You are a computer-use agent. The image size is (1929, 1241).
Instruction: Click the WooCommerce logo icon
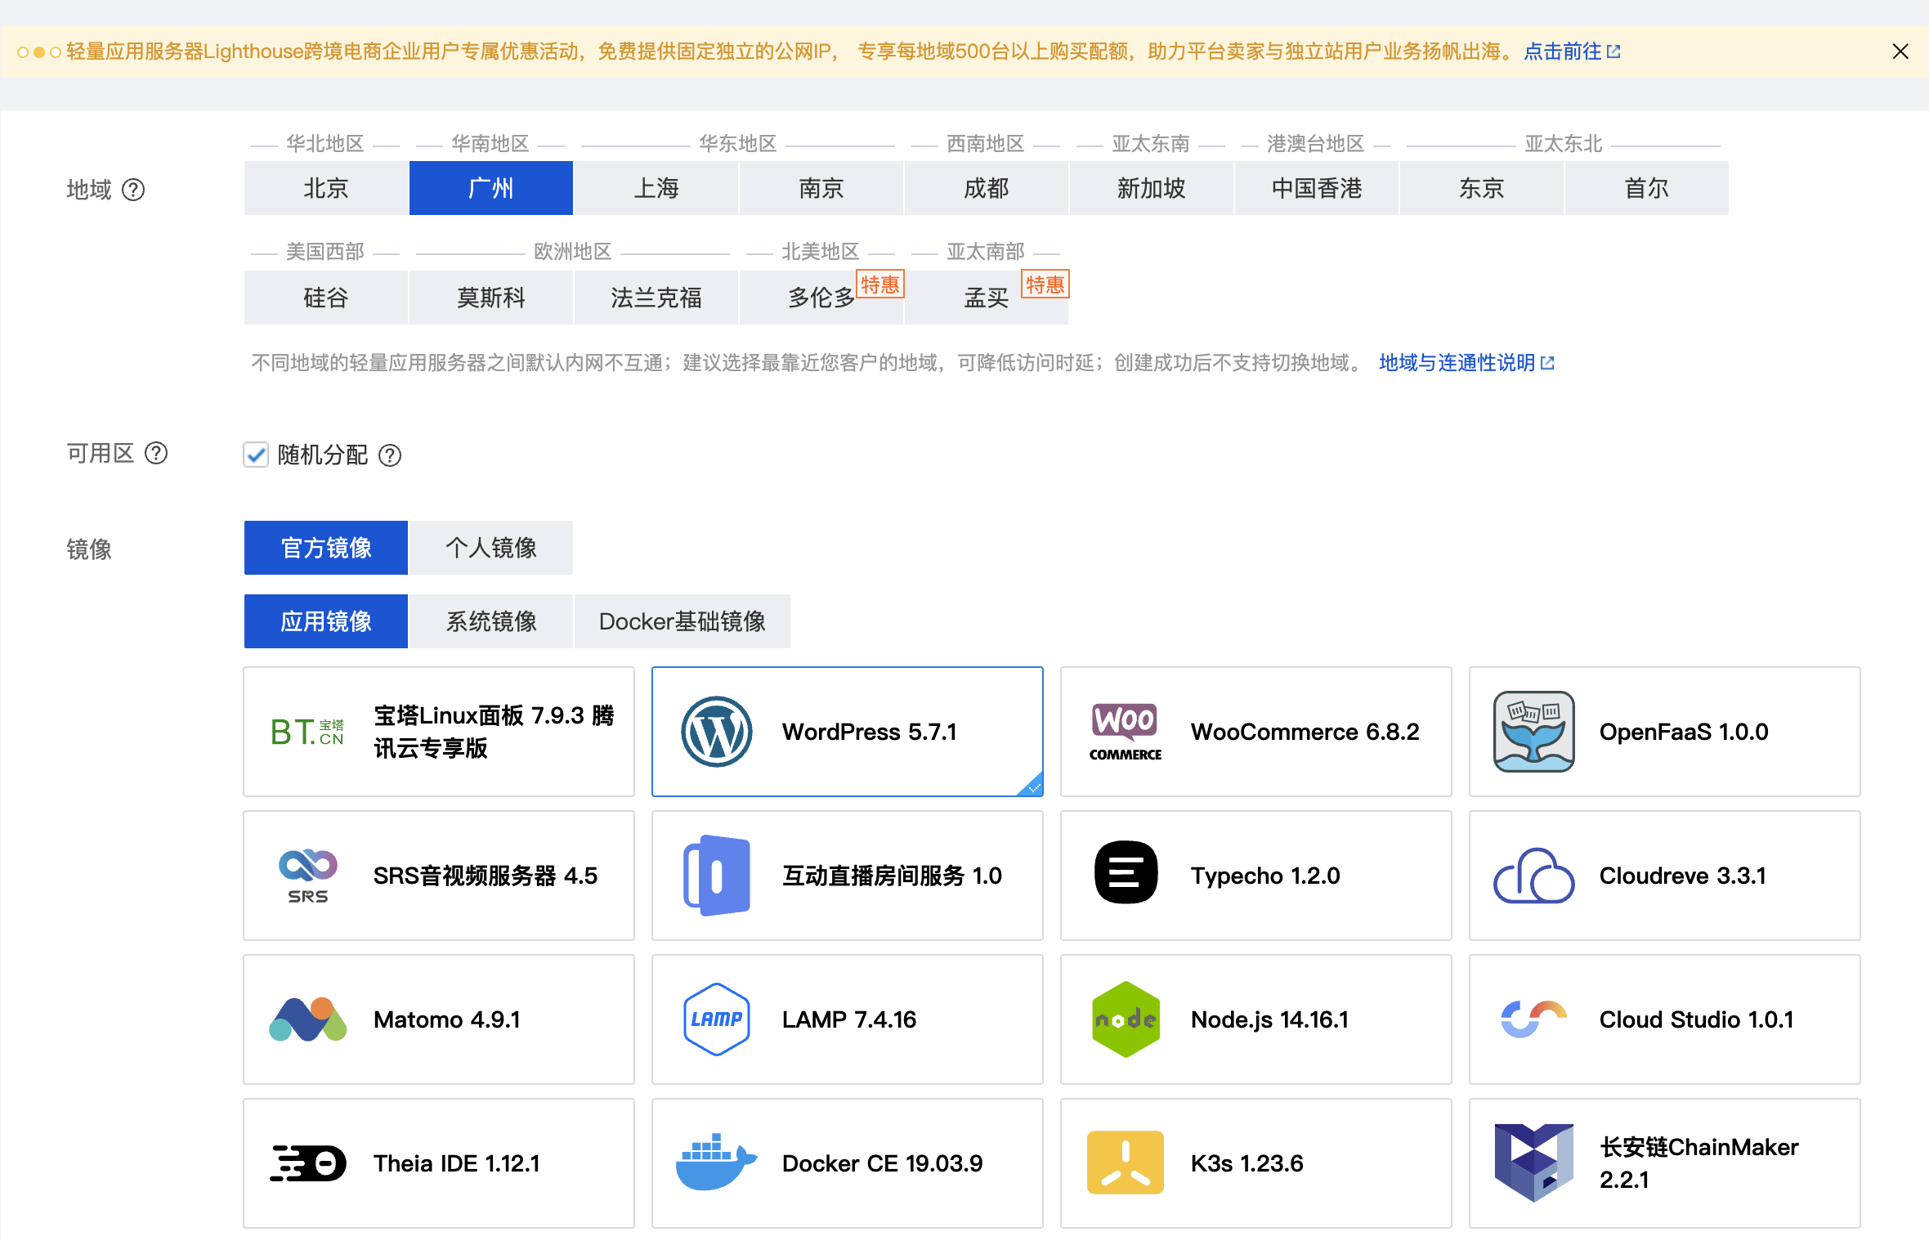pyautogui.click(x=1126, y=732)
